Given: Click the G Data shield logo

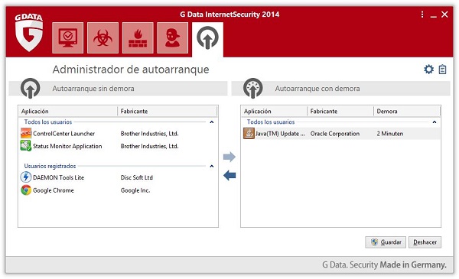Looking at the screenshot, I should pos(29,32).
